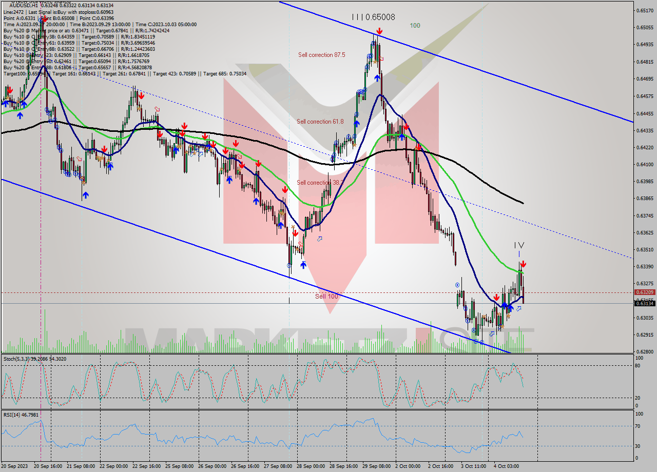This screenshot has height=472, width=657.
Task: Click the '2 Oct 00:00' time axis label
Action: click(409, 466)
